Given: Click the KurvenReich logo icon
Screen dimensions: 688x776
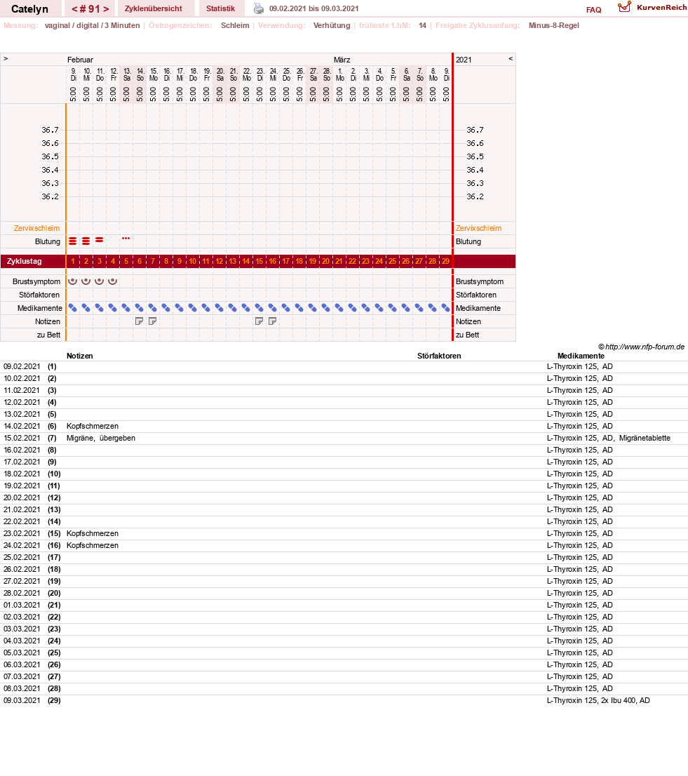Looking at the screenshot, I should 625,7.
